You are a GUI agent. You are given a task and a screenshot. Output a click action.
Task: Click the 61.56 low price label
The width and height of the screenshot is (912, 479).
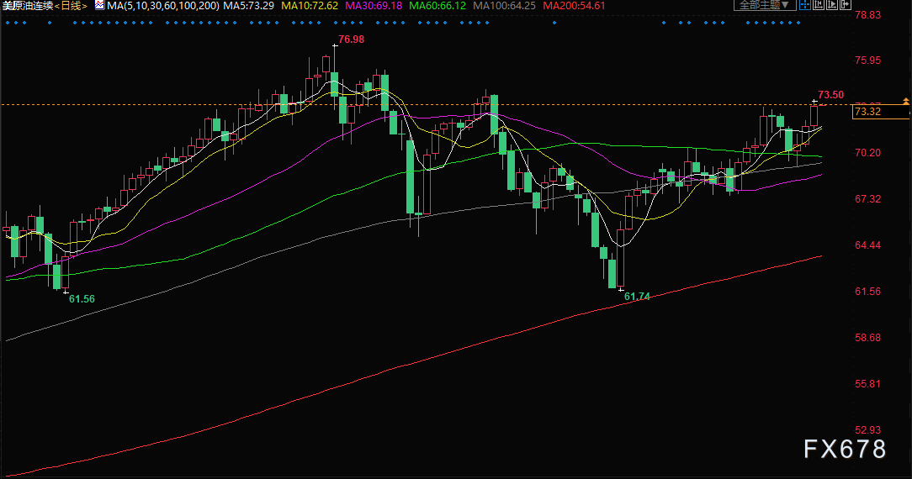click(82, 299)
